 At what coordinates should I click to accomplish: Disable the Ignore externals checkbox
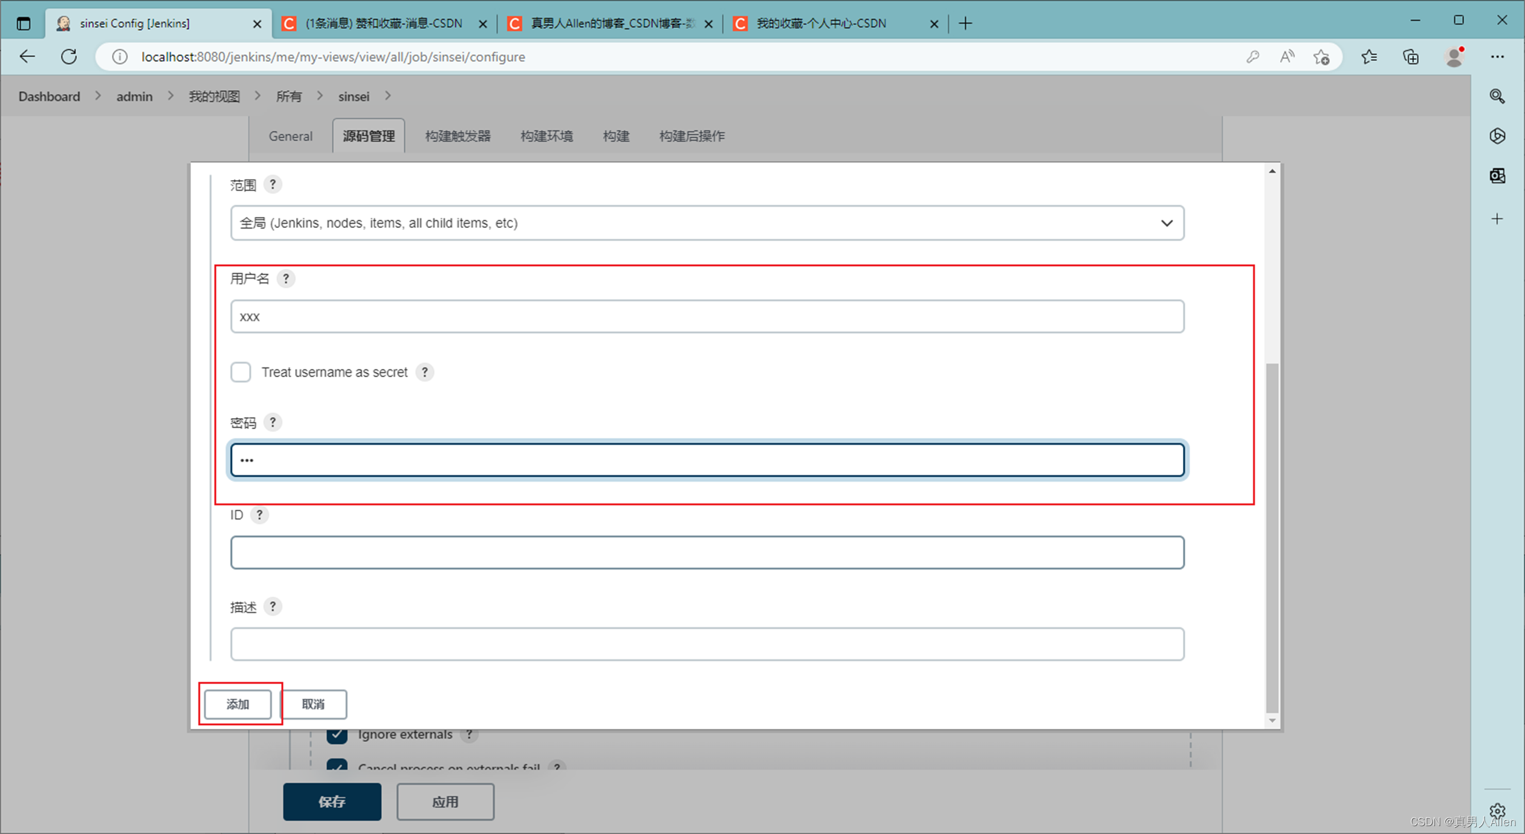[337, 734]
